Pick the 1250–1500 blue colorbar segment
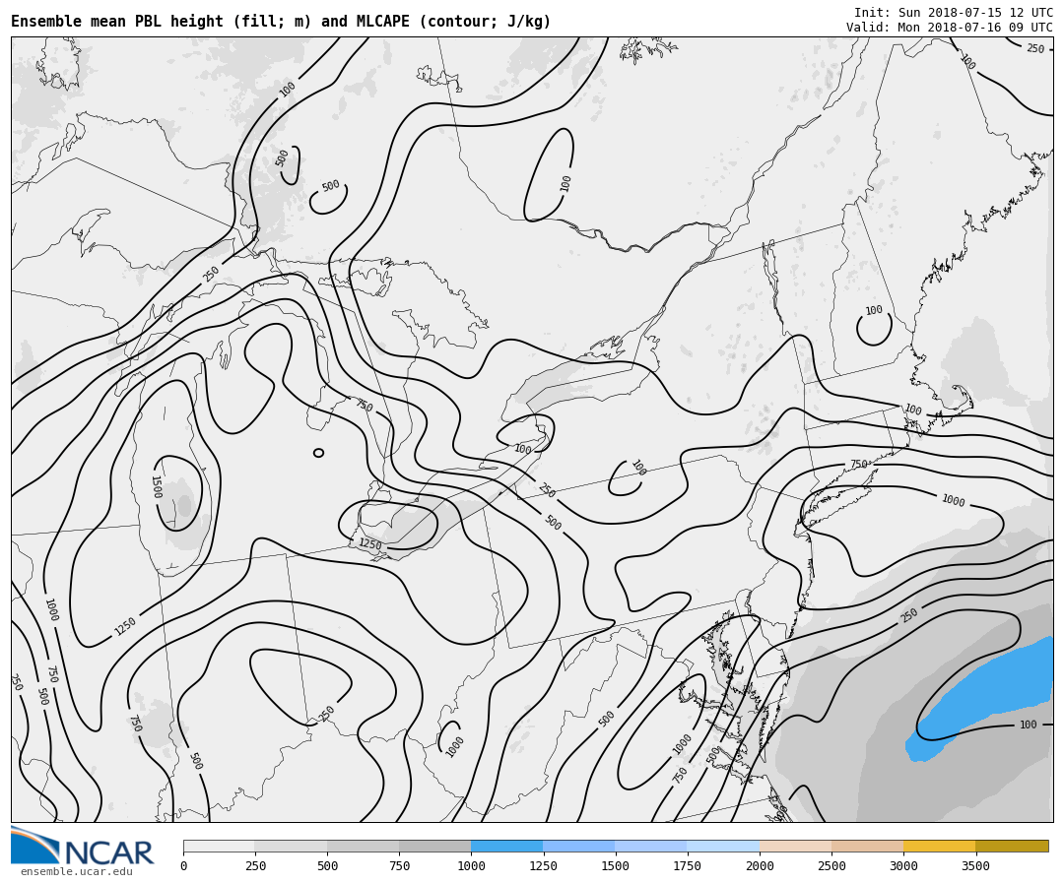1064x884 pixels. click(x=579, y=846)
